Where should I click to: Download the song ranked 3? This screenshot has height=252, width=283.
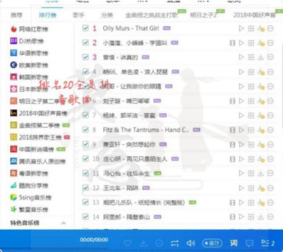[x=261, y=57]
